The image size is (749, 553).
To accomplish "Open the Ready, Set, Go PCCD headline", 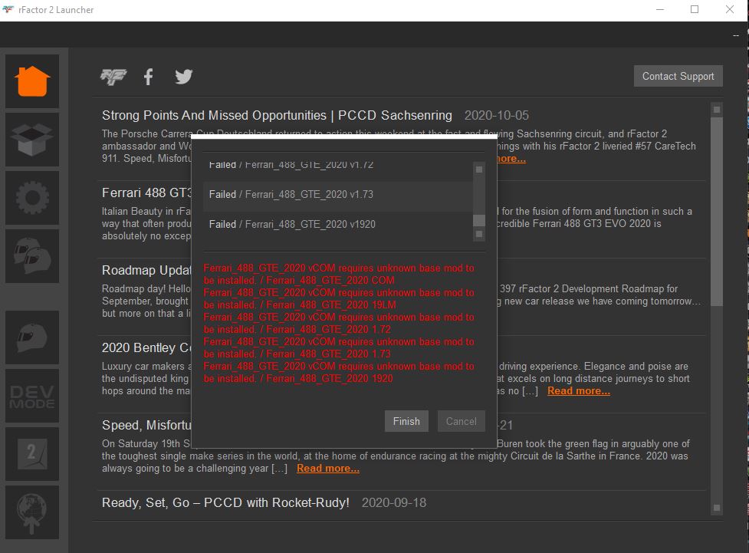I will pyautogui.click(x=225, y=503).
